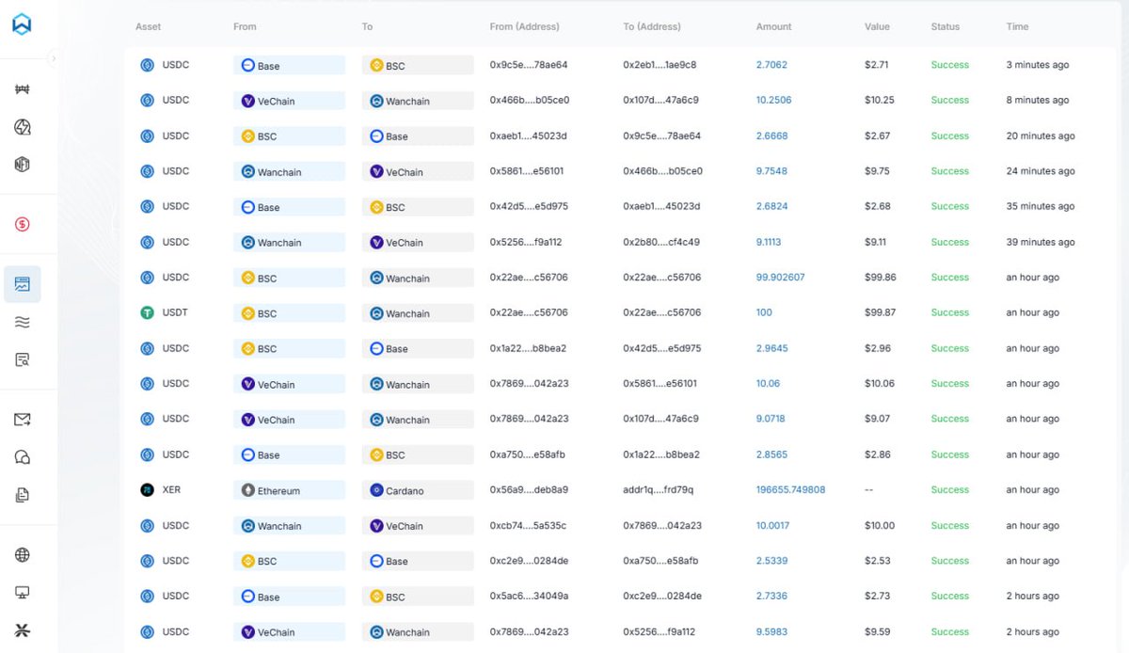Open the NFT cube icon in sidebar

tap(23, 164)
